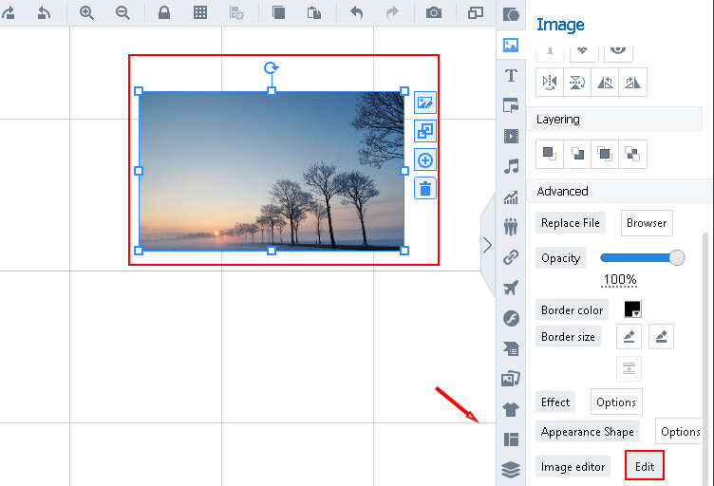Click the arrow-list sidebar icon below Flash
Viewport: 714px width, 486px height.
[x=511, y=348]
